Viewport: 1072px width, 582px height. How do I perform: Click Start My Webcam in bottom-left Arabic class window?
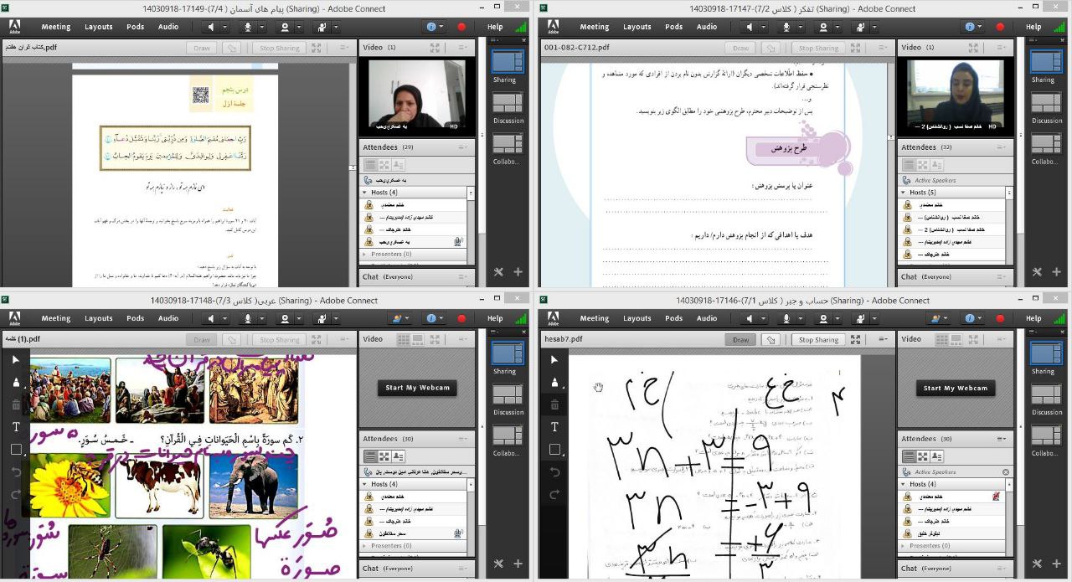[x=417, y=388]
